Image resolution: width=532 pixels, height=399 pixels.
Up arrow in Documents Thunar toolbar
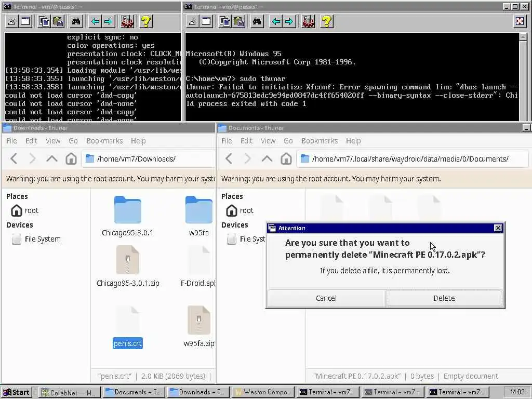(x=267, y=158)
